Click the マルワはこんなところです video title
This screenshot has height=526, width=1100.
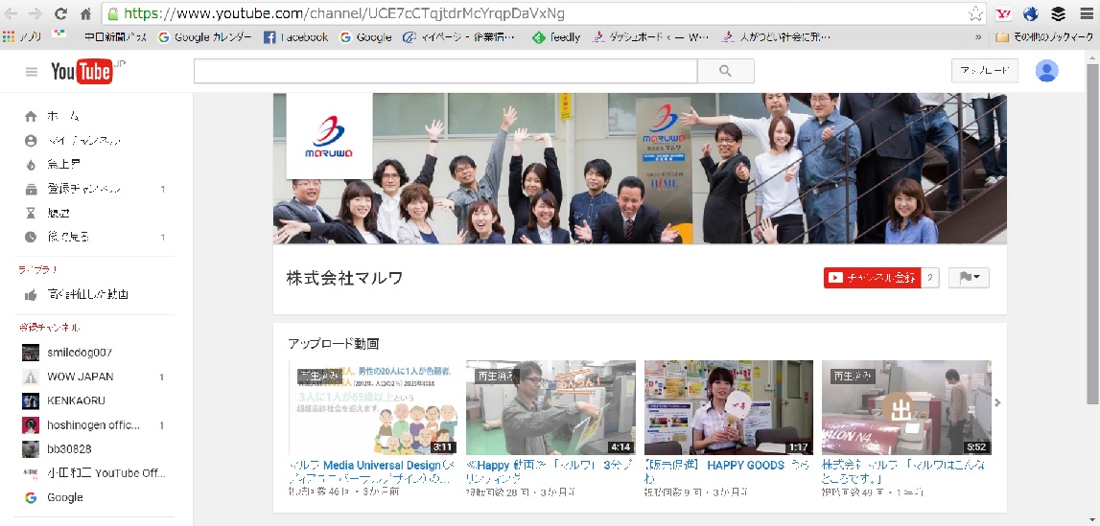pos(903,471)
